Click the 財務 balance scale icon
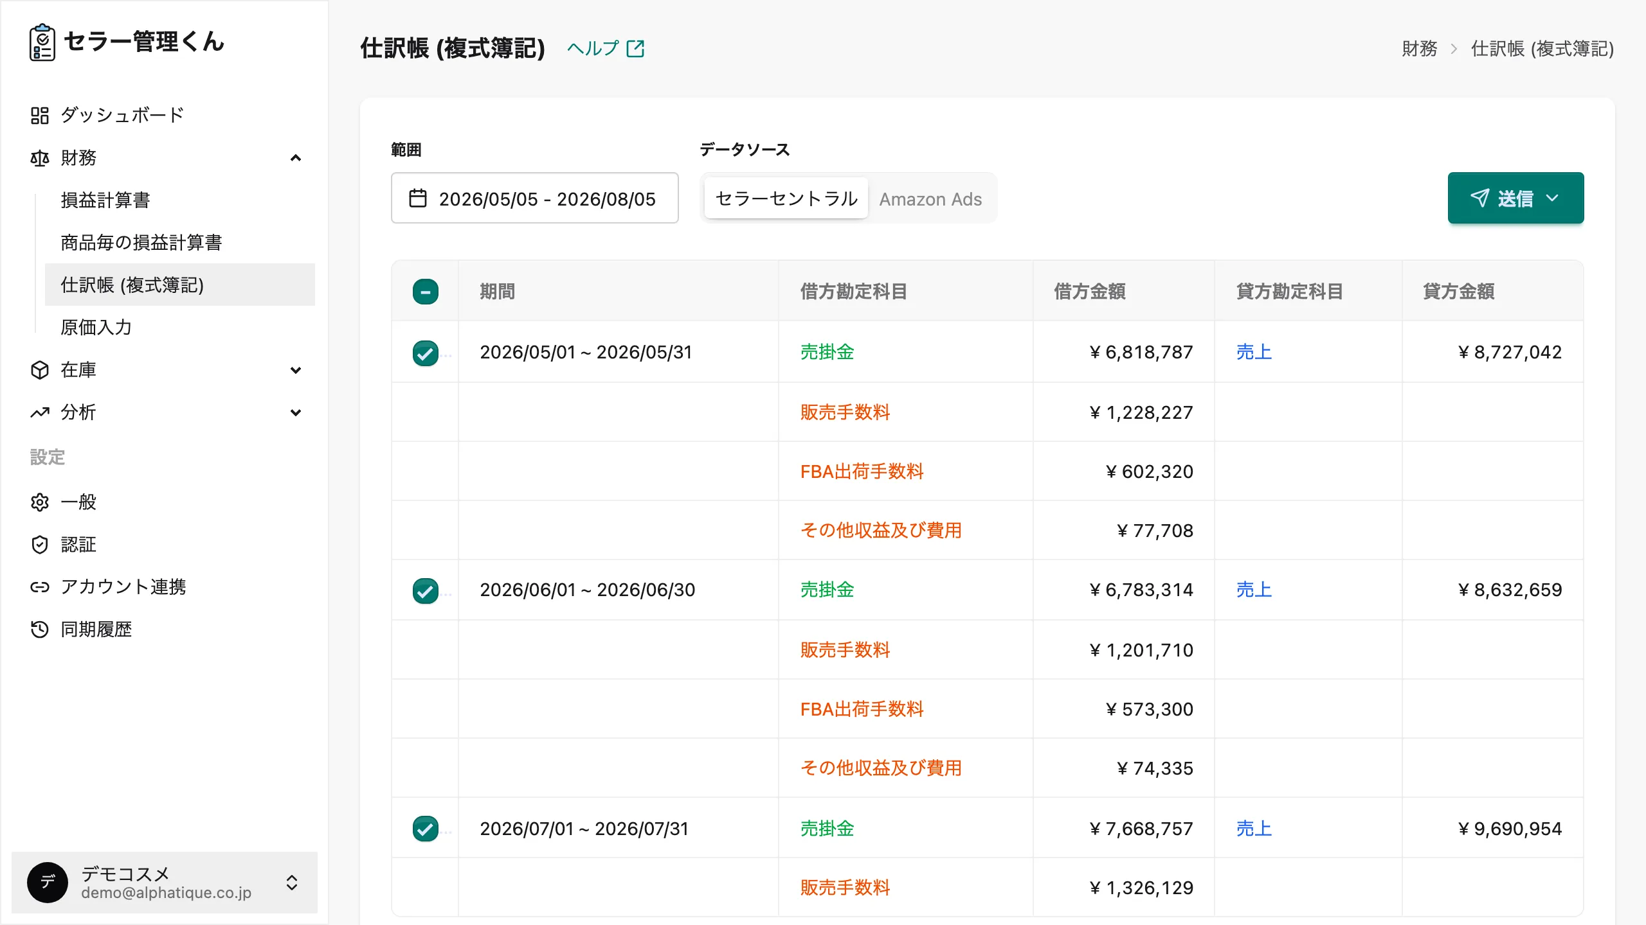Viewport: 1646px width, 925px height. 40,158
